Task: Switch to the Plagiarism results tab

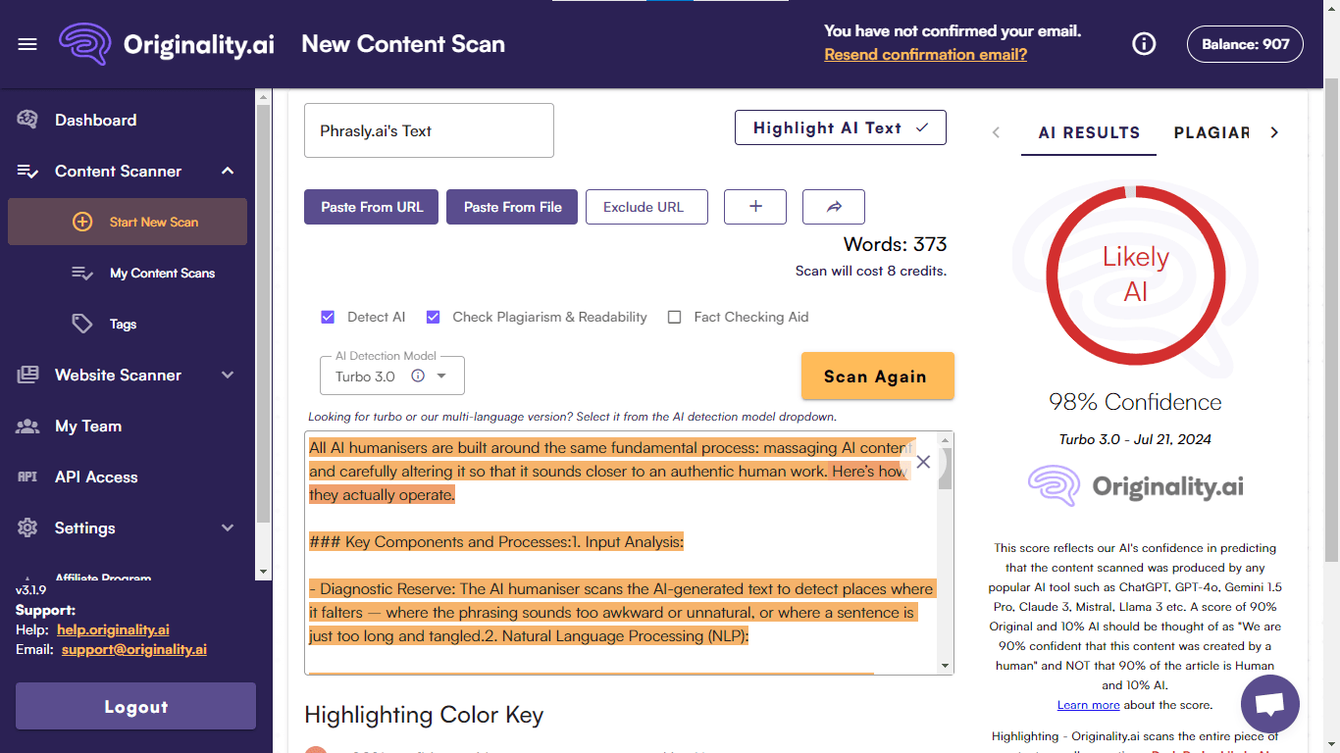Action: [1211, 132]
